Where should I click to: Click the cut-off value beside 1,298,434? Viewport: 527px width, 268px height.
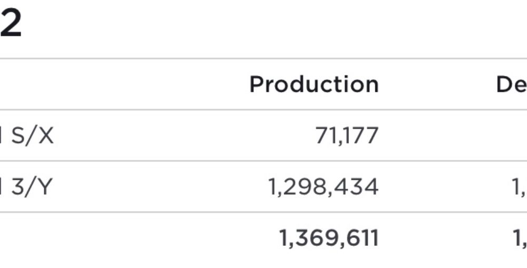(x=520, y=188)
